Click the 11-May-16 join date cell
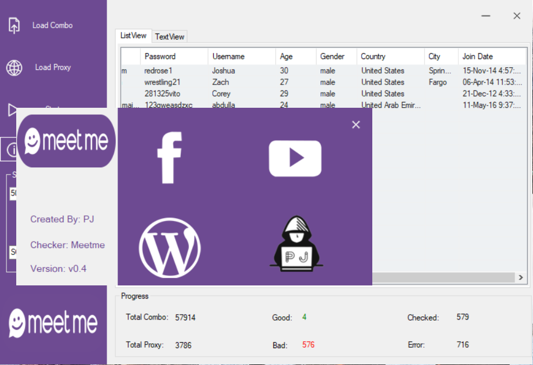The image size is (533, 365). pyautogui.click(x=491, y=105)
